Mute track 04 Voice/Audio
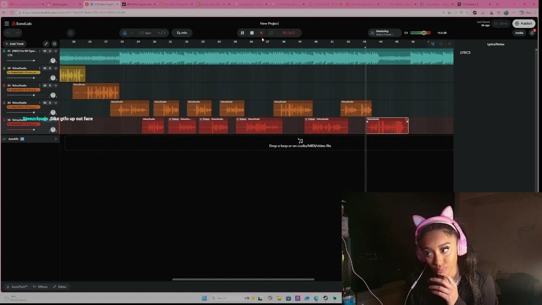Screen dimensions: 542x305 [x=45, y=103]
